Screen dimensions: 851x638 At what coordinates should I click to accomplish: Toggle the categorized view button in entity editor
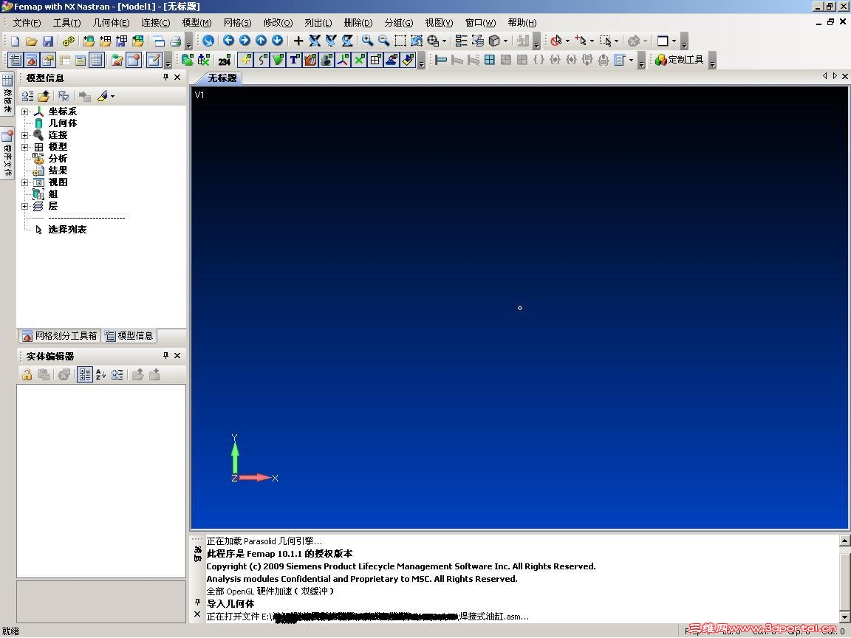pyautogui.click(x=85, y=374)
